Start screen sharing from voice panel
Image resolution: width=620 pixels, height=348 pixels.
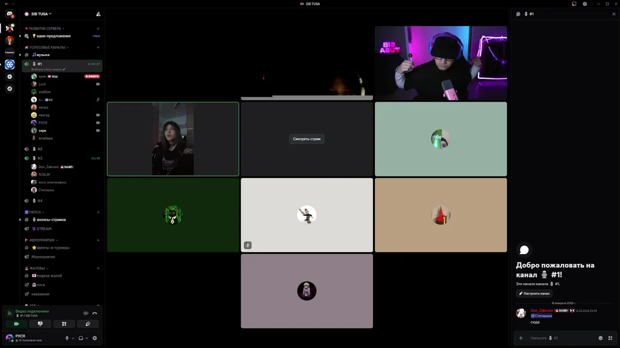click(x=40, y=324)
